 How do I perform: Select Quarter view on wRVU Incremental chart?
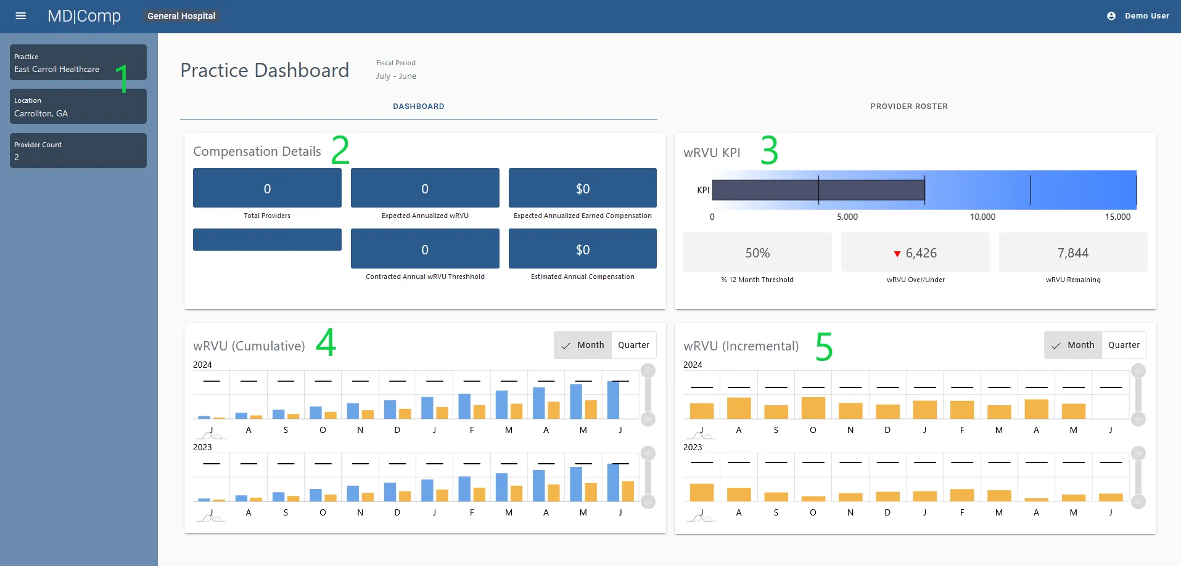pos(1124,345)
